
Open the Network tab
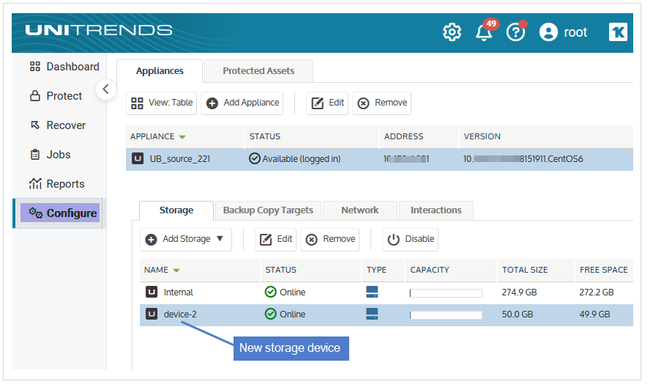[x=360, y=210]
